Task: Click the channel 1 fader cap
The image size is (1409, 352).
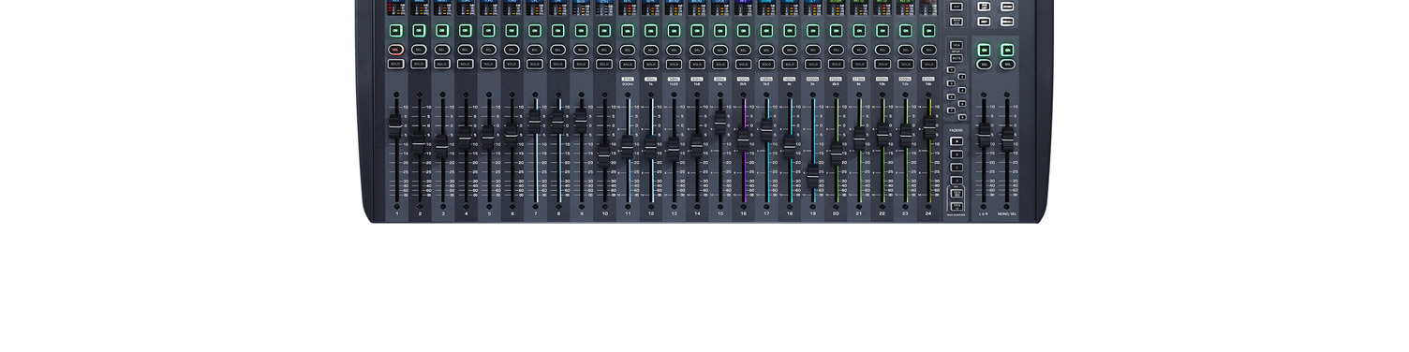Action: point(395,126)
